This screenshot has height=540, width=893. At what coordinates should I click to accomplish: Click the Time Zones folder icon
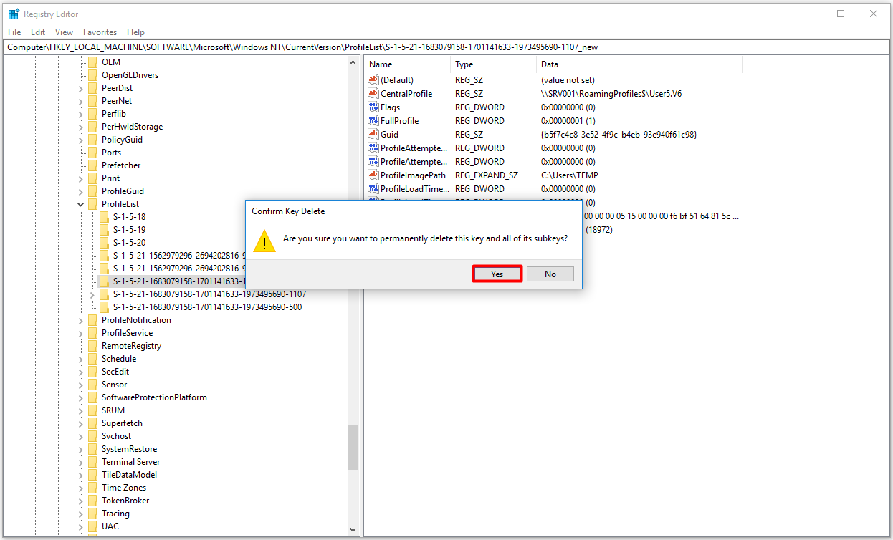(x=92, y=488)
